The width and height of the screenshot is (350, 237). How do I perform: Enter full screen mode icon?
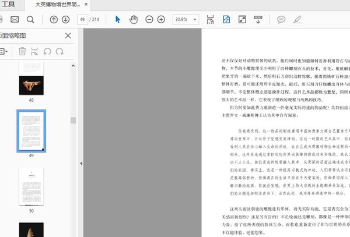(x=242, y=20)
